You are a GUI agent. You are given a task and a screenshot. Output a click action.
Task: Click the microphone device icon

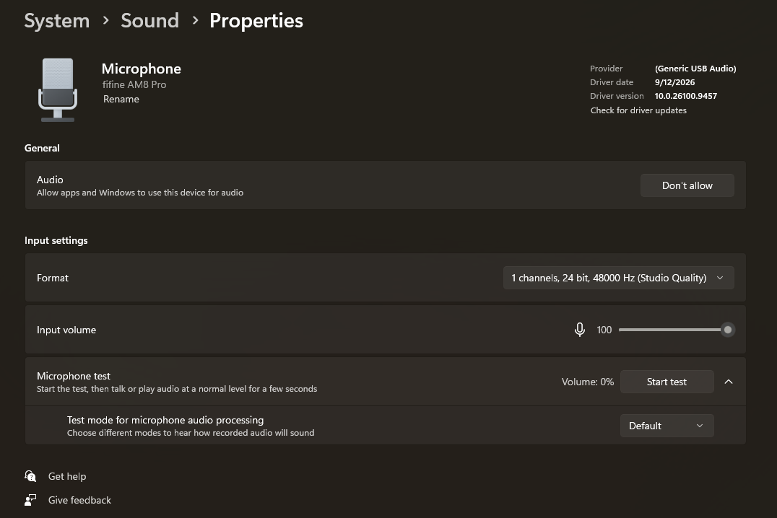58,89
